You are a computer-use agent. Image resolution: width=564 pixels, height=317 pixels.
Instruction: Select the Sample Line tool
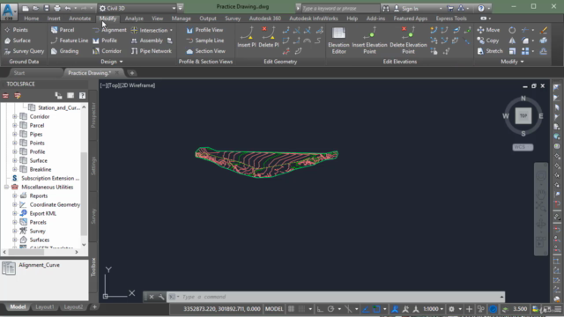click(x=205, y=41)
